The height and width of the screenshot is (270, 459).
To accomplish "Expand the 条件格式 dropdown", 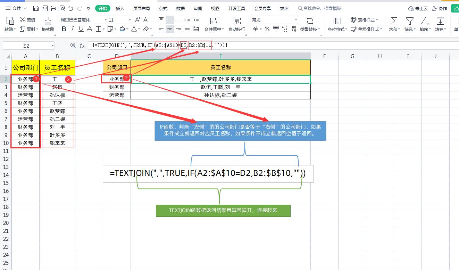I will click(x=347, y=30).
